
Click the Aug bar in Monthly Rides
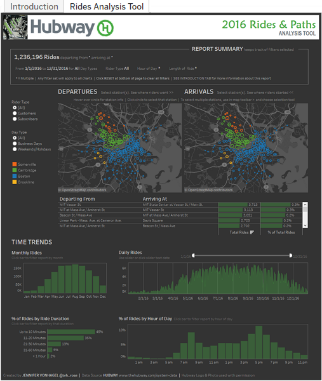pos(75,279)
